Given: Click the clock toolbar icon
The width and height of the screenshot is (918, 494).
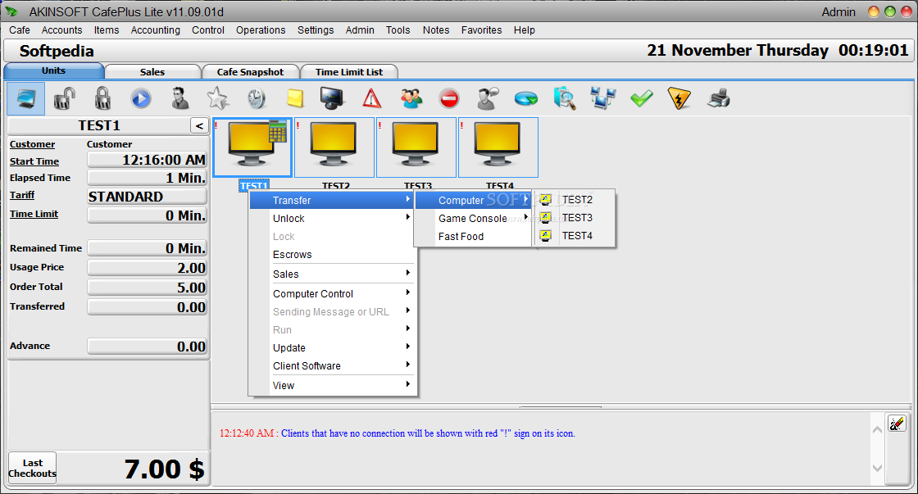Looking at the screenshot, I should pos(257,98).
